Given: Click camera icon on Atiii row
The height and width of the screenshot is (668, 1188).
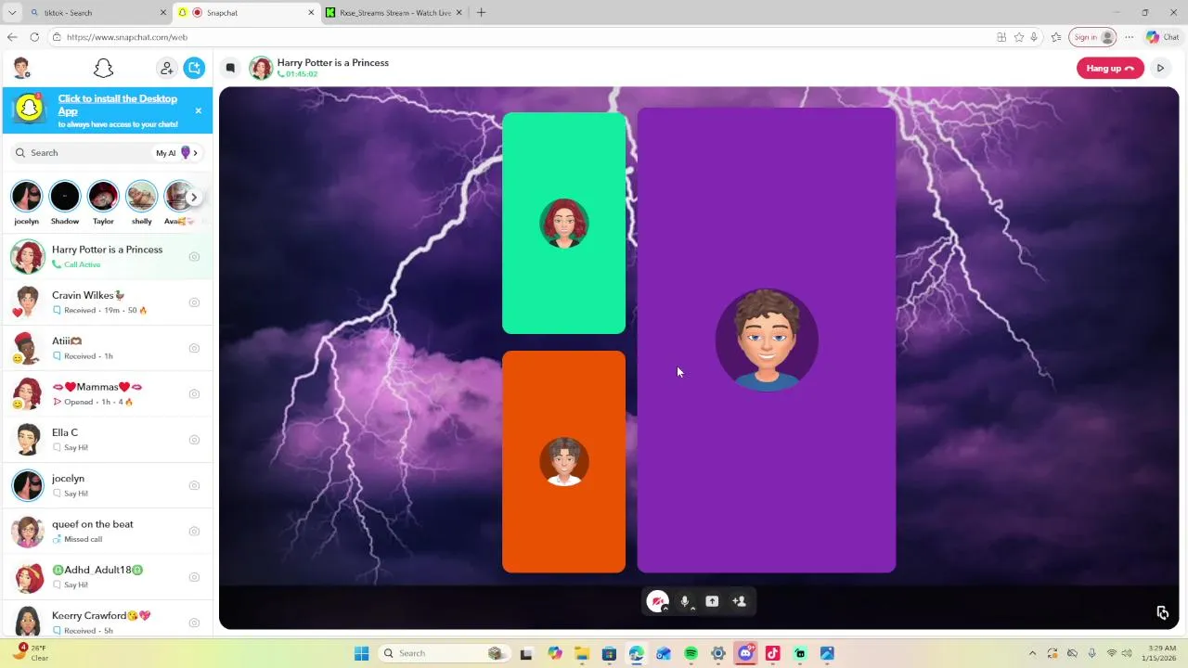Looking at the screenshot, I should coord(194,348).
